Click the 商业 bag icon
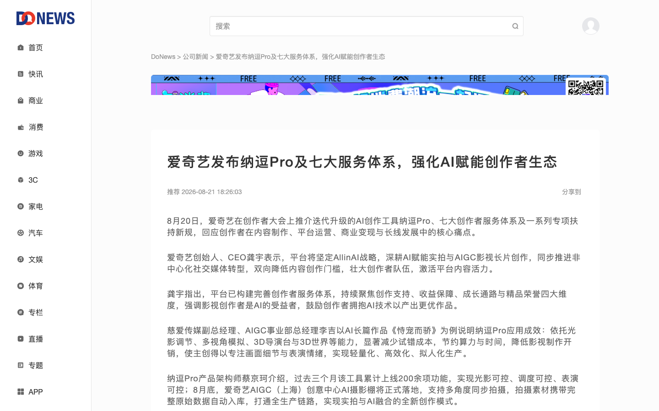 click(x=21, y=100)
